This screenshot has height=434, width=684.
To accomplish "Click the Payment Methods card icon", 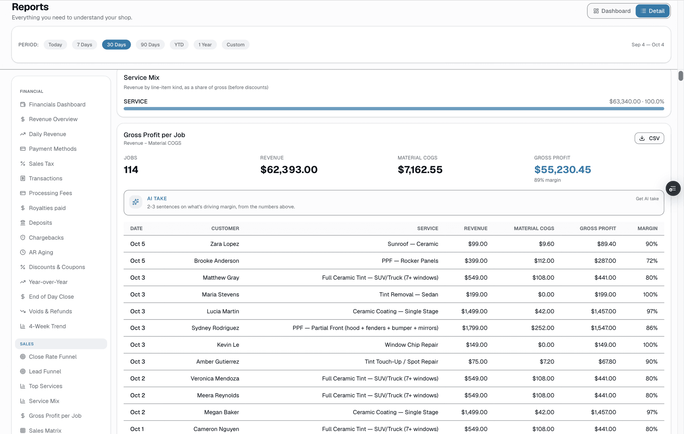I will [x=23, y=149].
